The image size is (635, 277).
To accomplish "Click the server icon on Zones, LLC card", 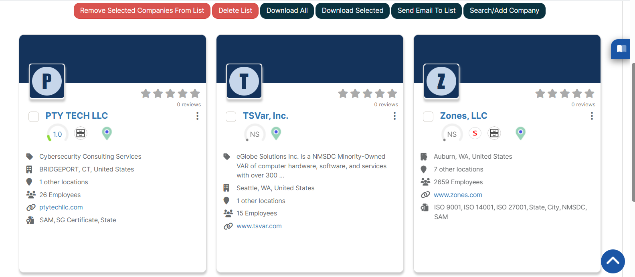I will (494, 133).
